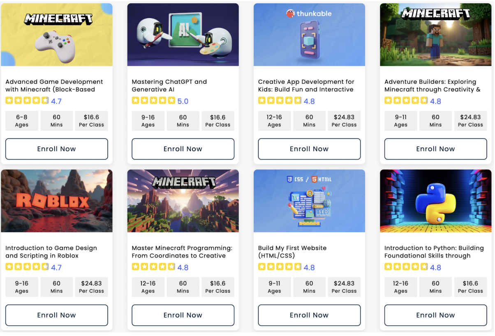This screenshot has height=336, width=495.
Task: Open the Introduction to Python course title
Action: coord(434,252)
